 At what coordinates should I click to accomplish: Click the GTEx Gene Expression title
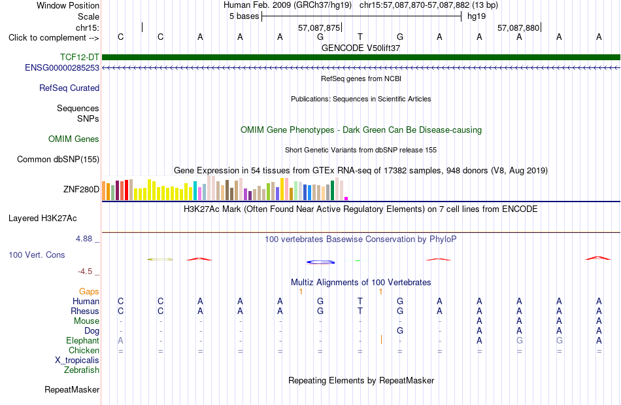[x=361, y=170]
